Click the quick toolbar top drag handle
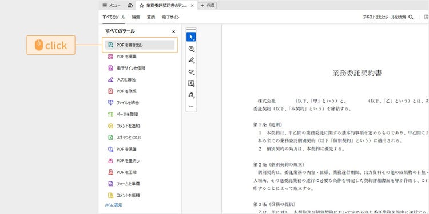The width and height of the screenshot is (429, 214). tap(191, 29)
